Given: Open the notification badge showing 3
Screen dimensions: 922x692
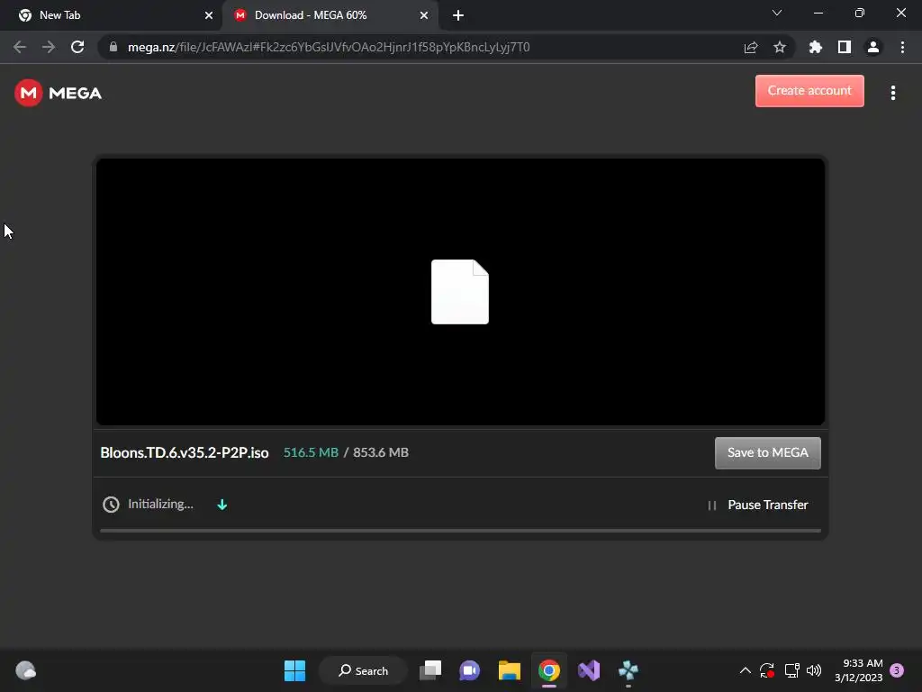Looking at the screenshot, I should [x=897, y=670].
